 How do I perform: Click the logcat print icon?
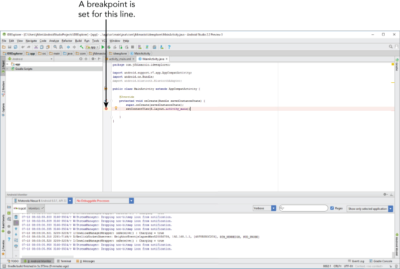pos(16,246)
